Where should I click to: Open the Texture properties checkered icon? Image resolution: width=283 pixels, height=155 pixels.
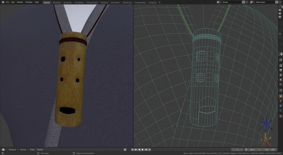coord(281,116)
